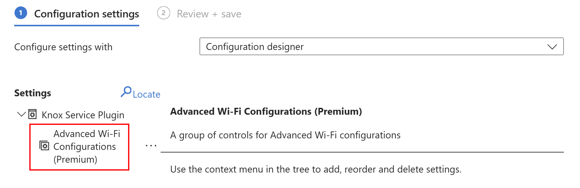Open the Configuration designer combo box
The height and width of the screenshot is (188, 580).
tap(382, 46)
